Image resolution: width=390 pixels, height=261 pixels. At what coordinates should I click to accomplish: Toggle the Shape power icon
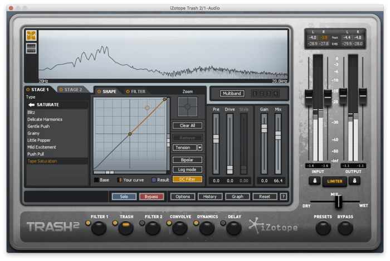pyautogui.click(x=99, y=91)
